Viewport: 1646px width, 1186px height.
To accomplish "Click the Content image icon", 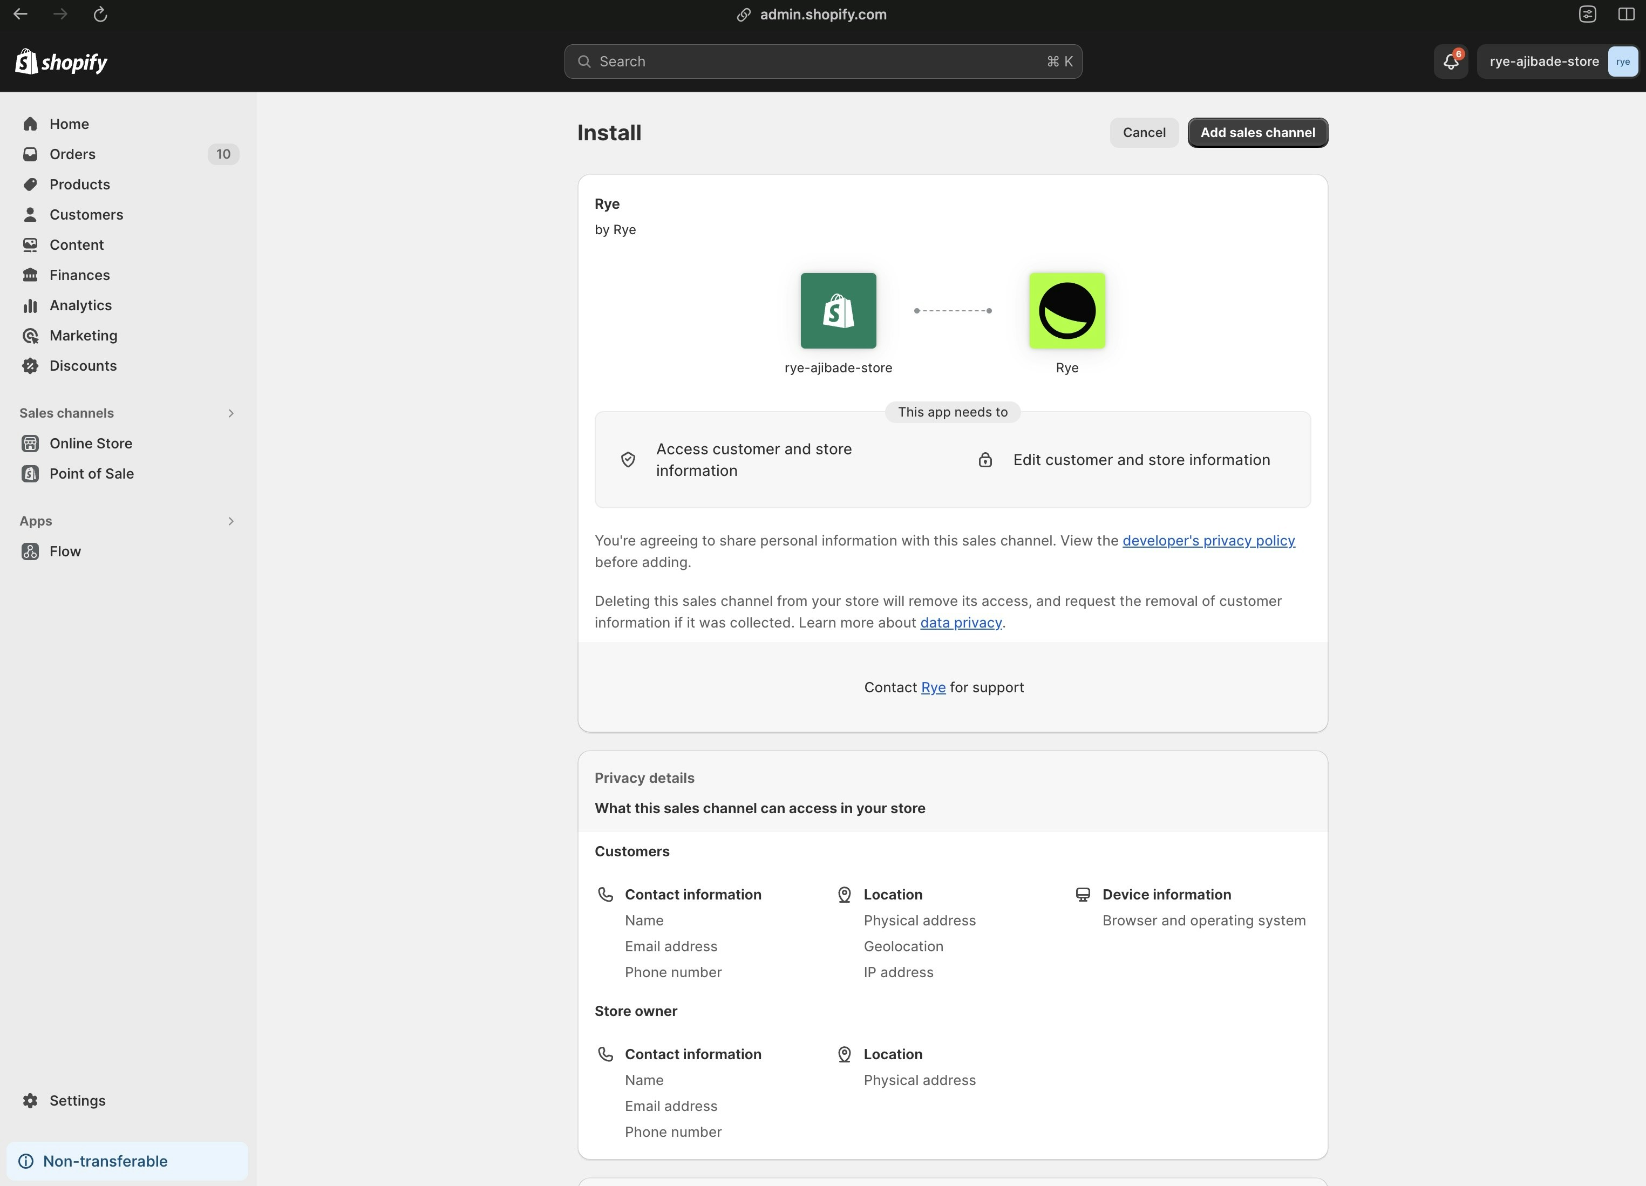I will [30, 244].
